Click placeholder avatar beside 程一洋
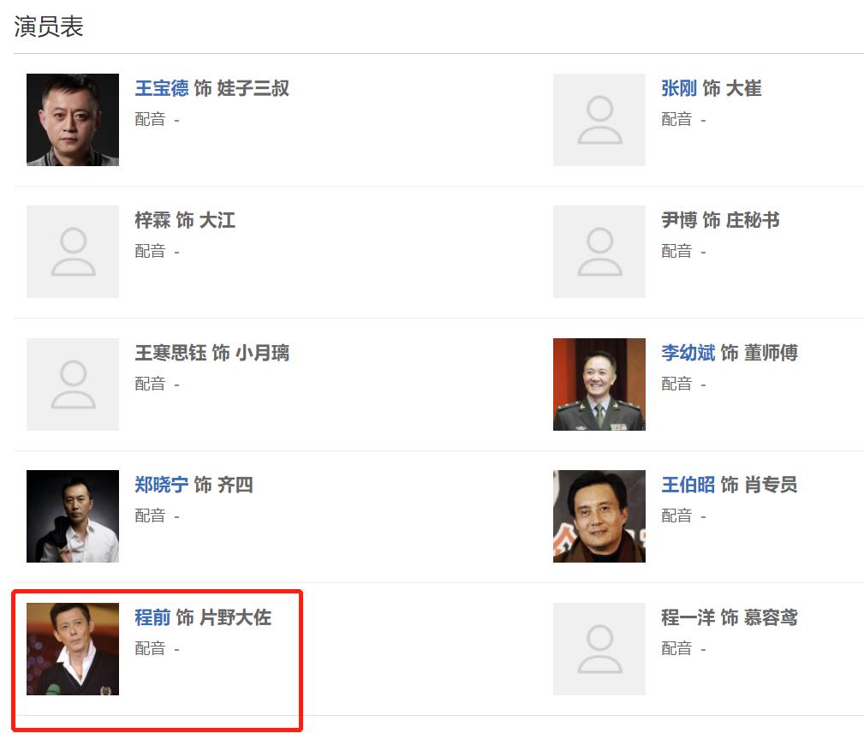The image size is (864, 733). pyautogui.click(x=599, y=649)
